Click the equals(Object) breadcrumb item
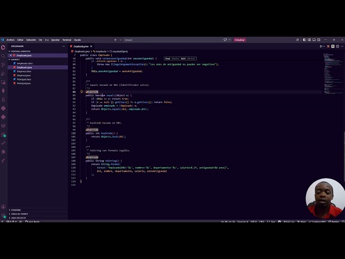Image resolution: width=345 pixels, height=259 pixels. [119, 51]
